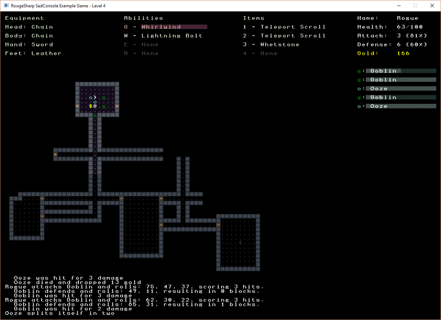Image resolution: width=441 pixels, height=320 pixels.
Task: Click the Attack value 3 (81%)
Action: click(x=412, y=36)
